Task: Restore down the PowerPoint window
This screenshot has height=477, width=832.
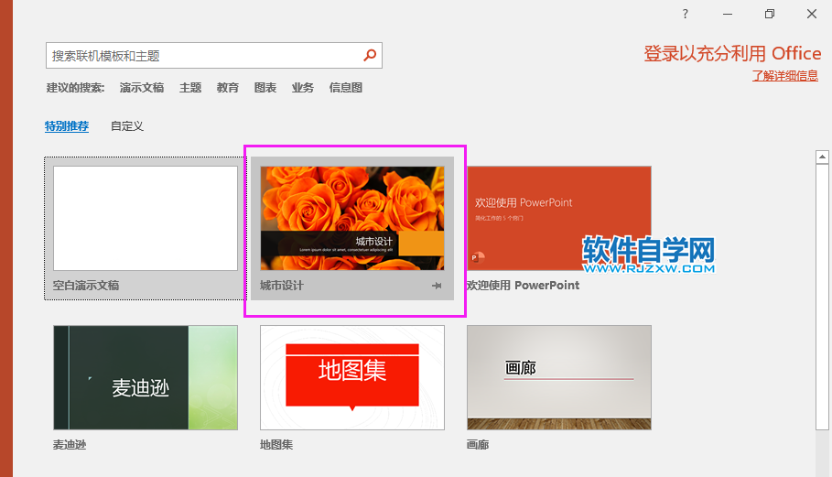Action: 770,14
